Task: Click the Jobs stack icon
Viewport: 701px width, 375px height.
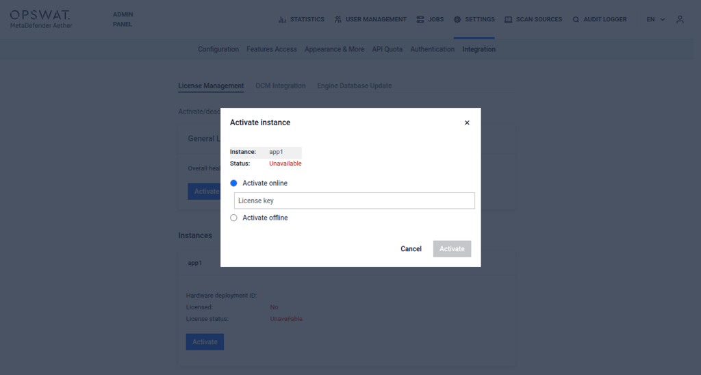Action: [x=420, y=19]
